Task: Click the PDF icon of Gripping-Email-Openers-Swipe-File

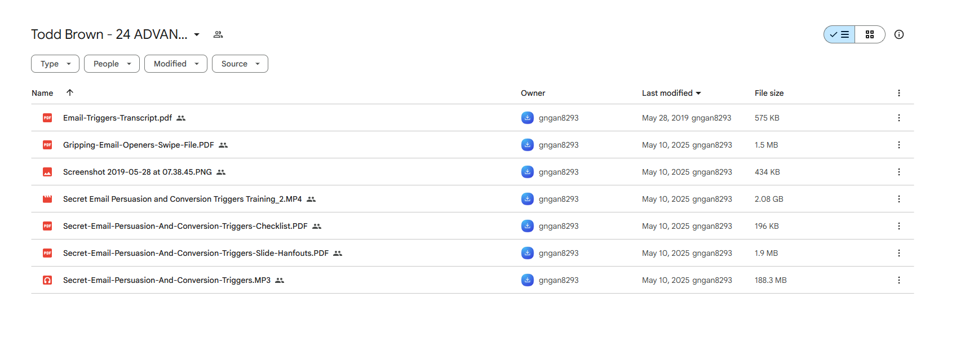Action: (47, 145)
